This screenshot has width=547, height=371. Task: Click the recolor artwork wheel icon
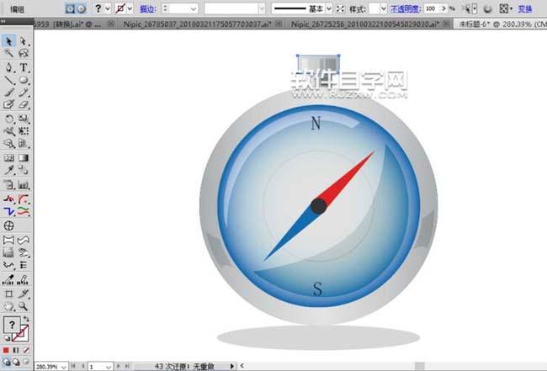pyautogui.click(x=488, y=8)
